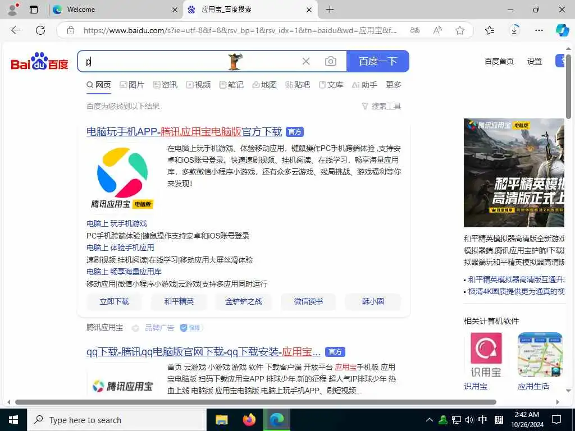The image size is (575, 431).
Task: Open the profile avatar icon
Action: [13, 10]
